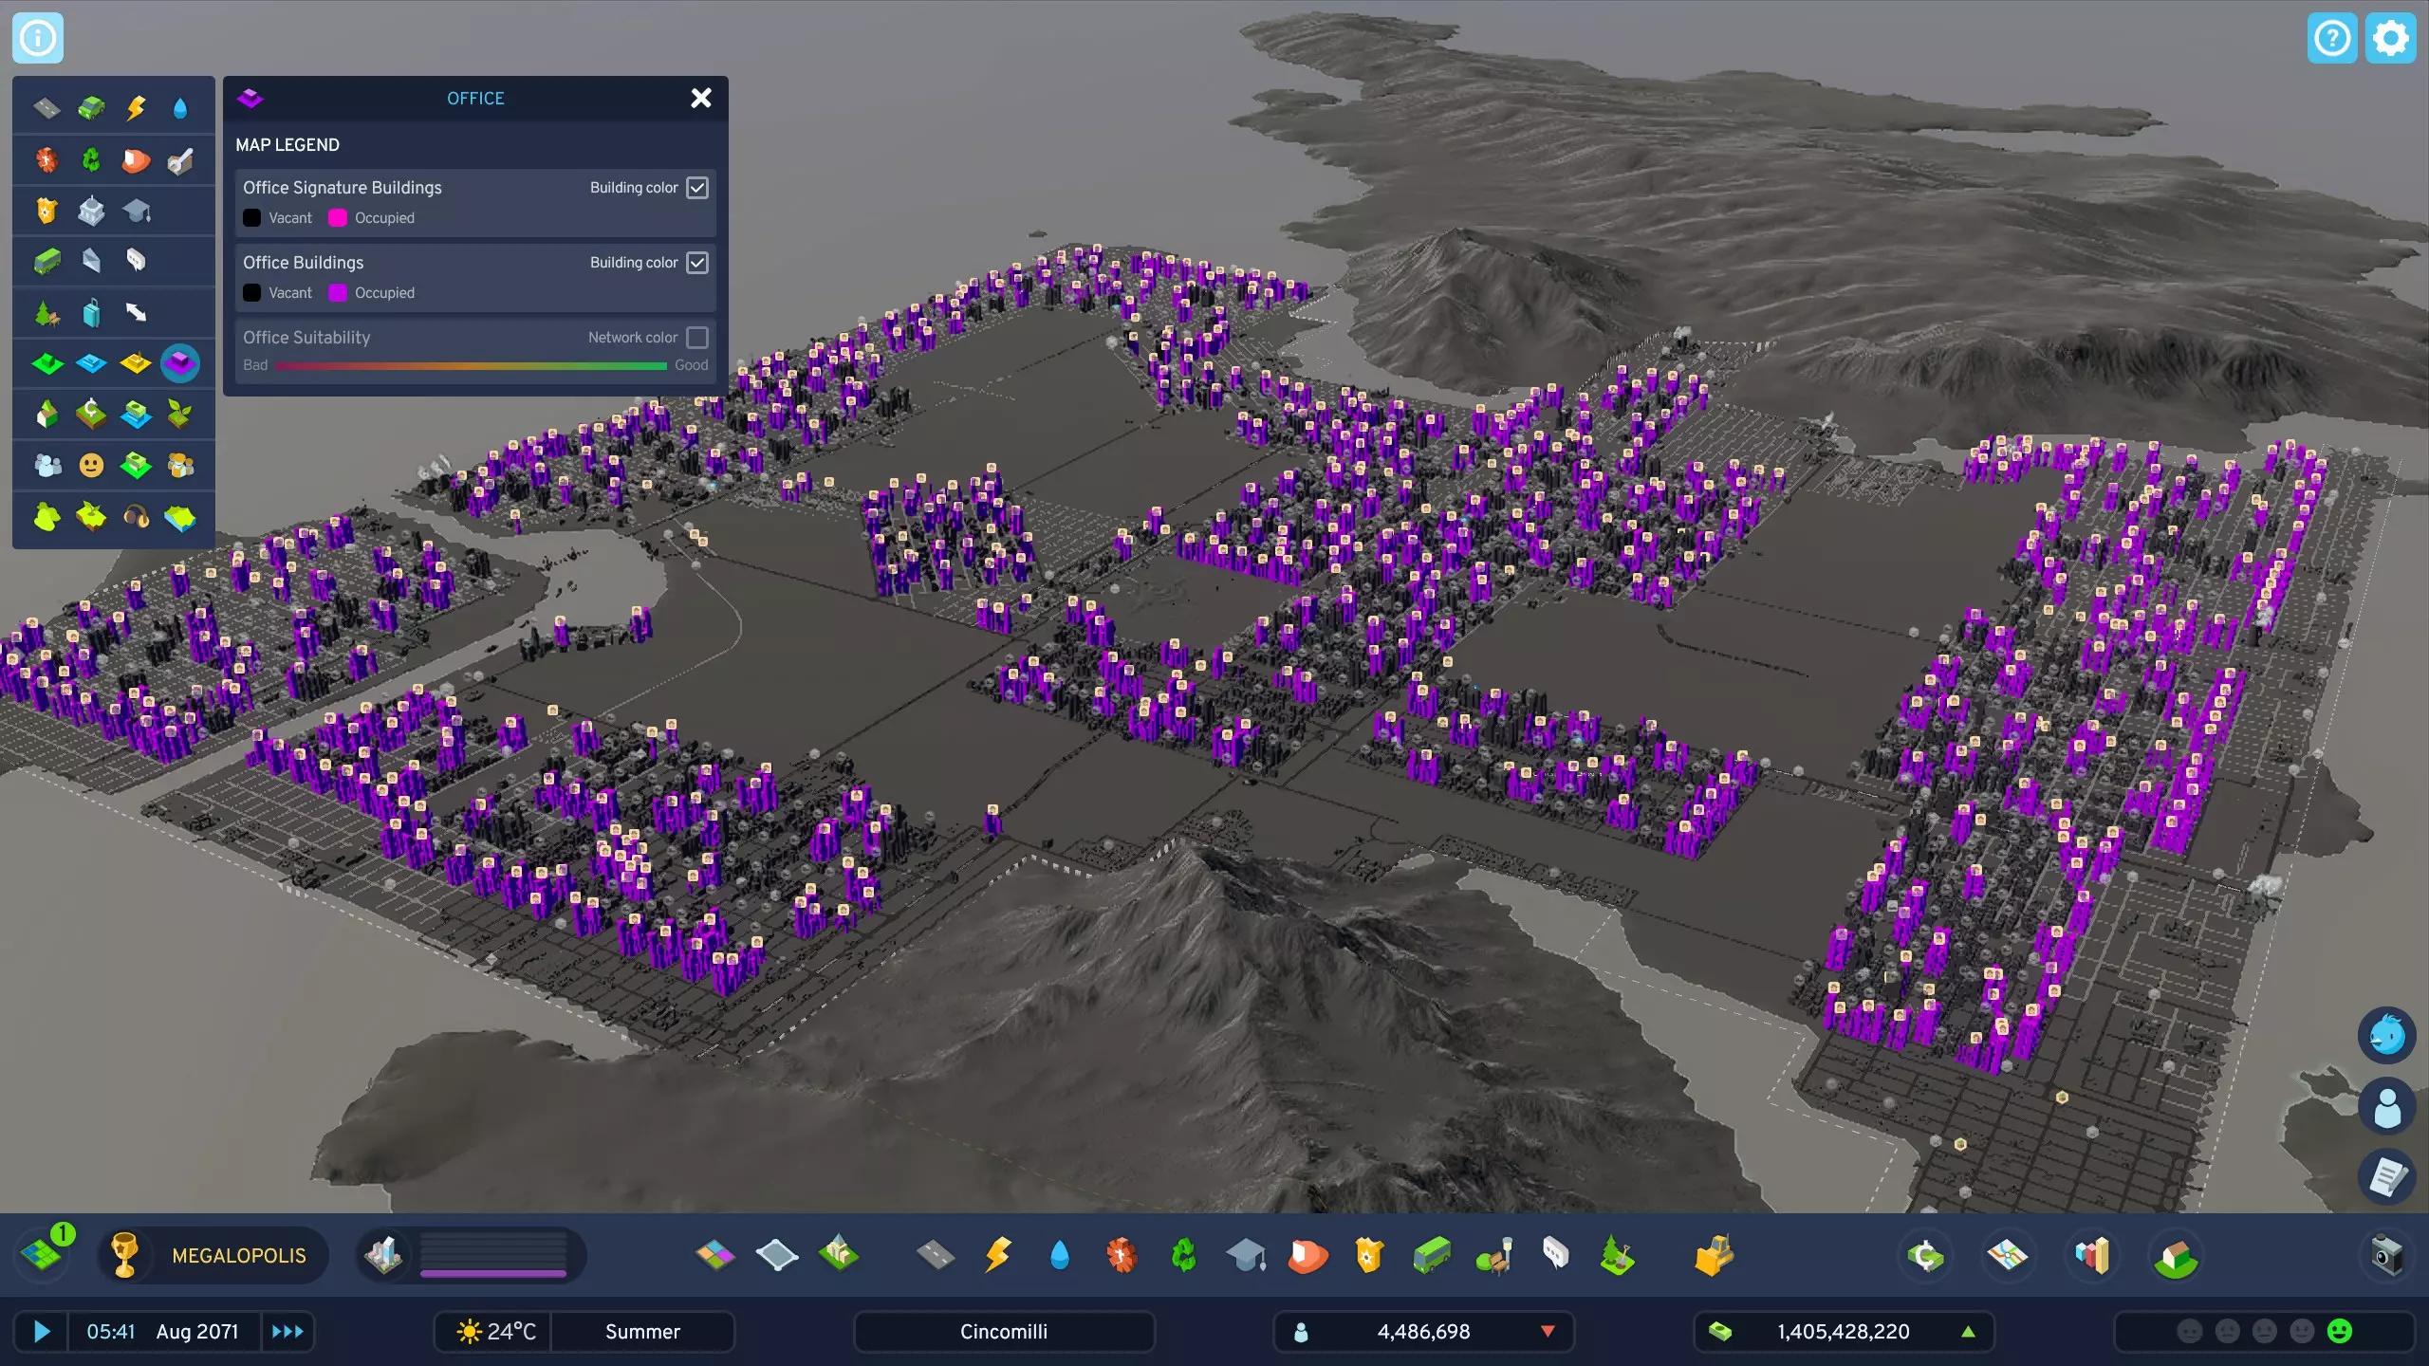2429x1366 pixels.
Task: Toggle Office Signature Buildings building color checkbox
Action: point(697,188)
